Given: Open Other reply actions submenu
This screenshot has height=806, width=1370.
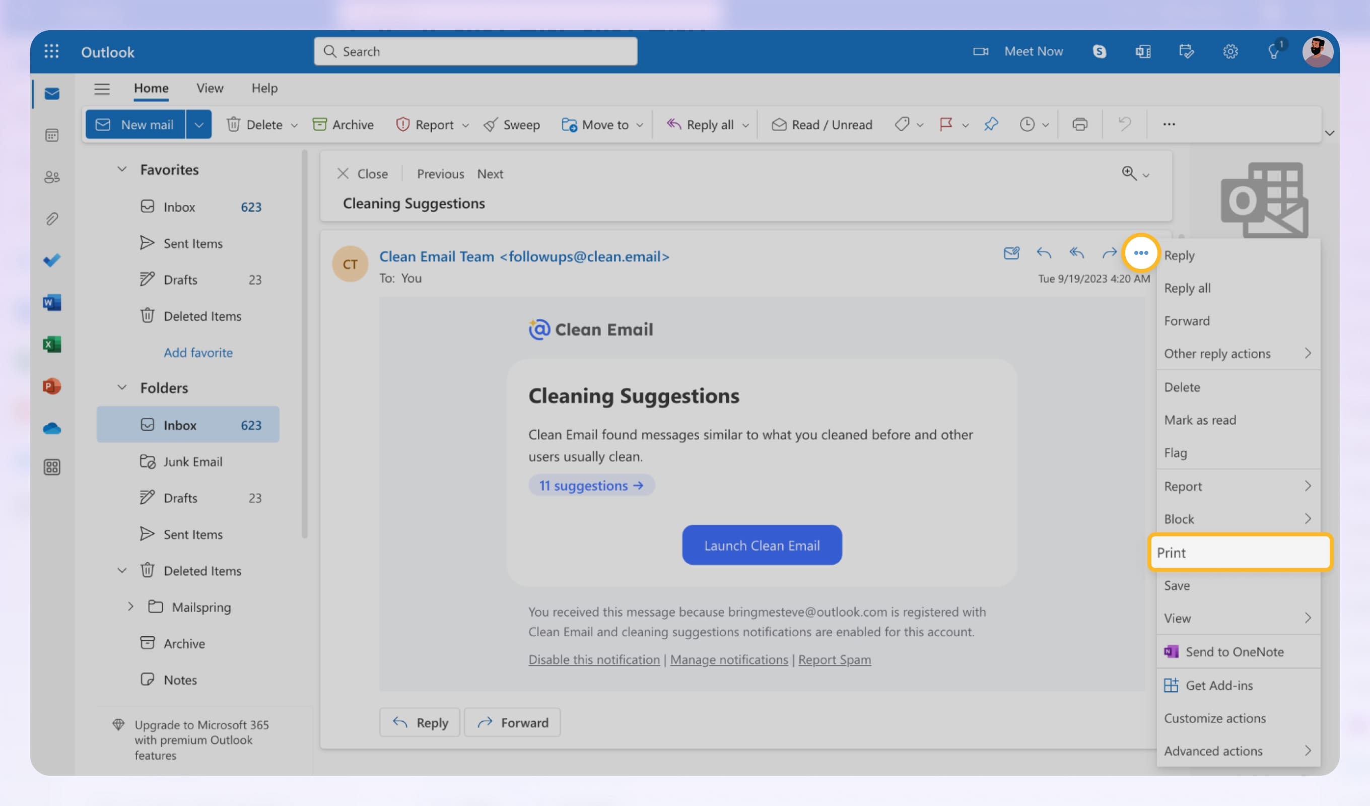Looking at the screenshot, I should pos(1239,354).
